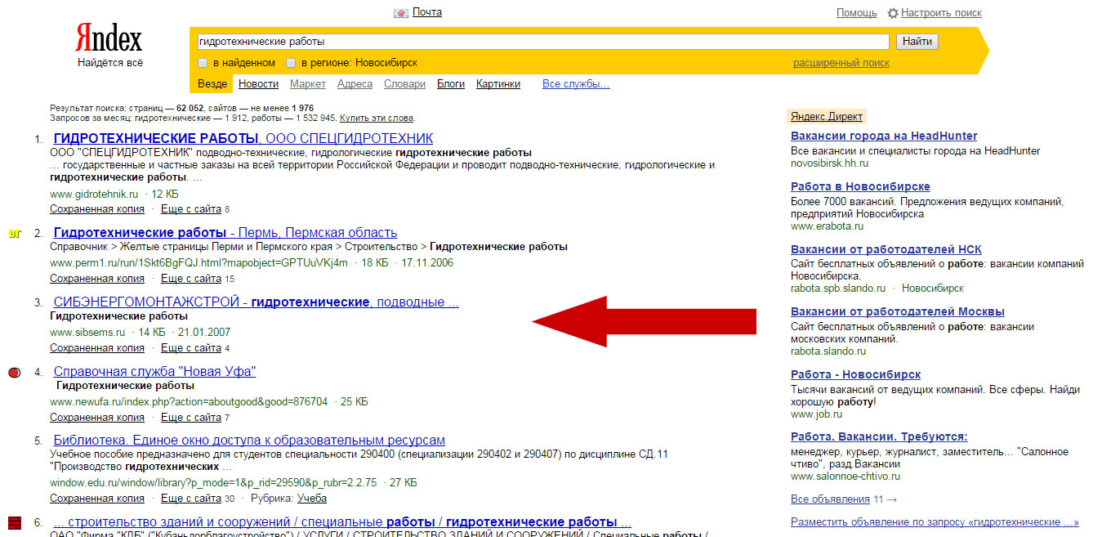The image size is (1093, 537).
Task: Click the www.salonnoe-chtivo.ru ad URL
Action: (845, 477)
